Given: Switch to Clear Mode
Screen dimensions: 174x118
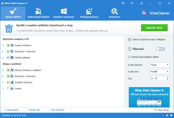Looking at the screenshot, I should [x=162, y=110].
